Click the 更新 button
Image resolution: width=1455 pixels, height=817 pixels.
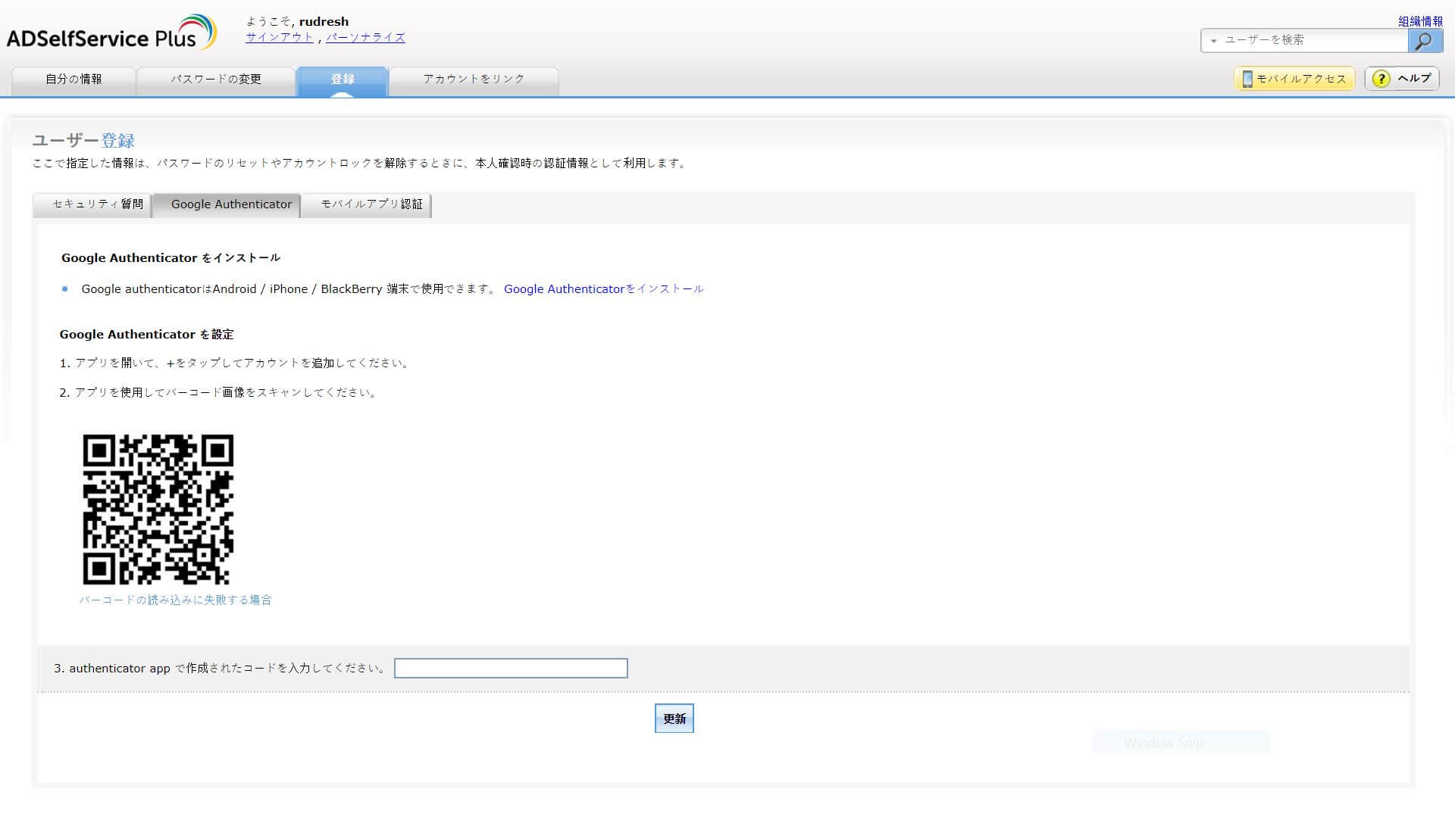point(674,719)
